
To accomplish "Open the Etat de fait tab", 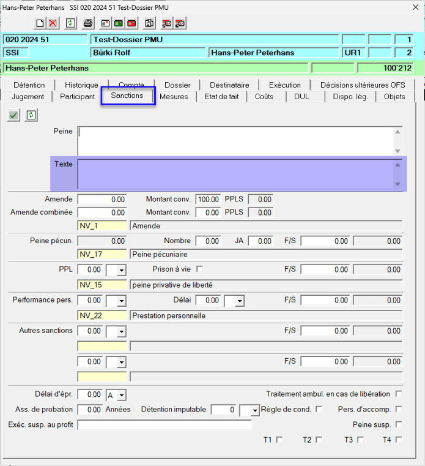I will pos(221,97).
